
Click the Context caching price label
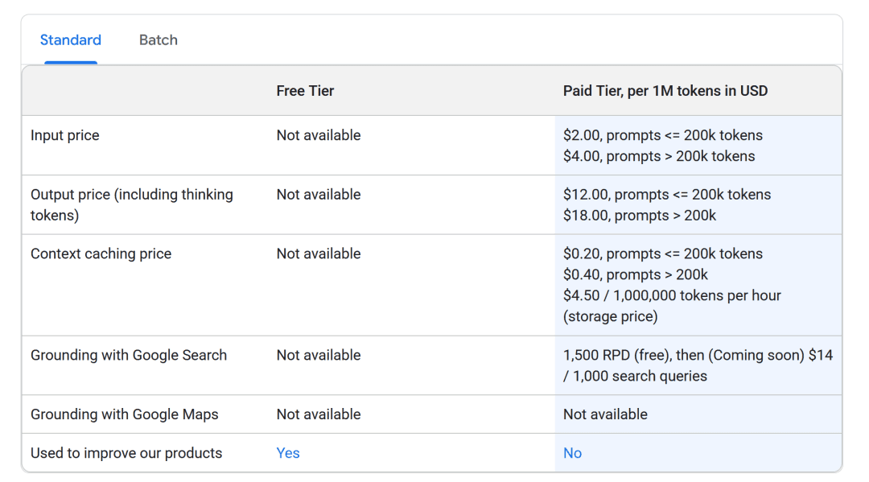[x=101, y=253]
